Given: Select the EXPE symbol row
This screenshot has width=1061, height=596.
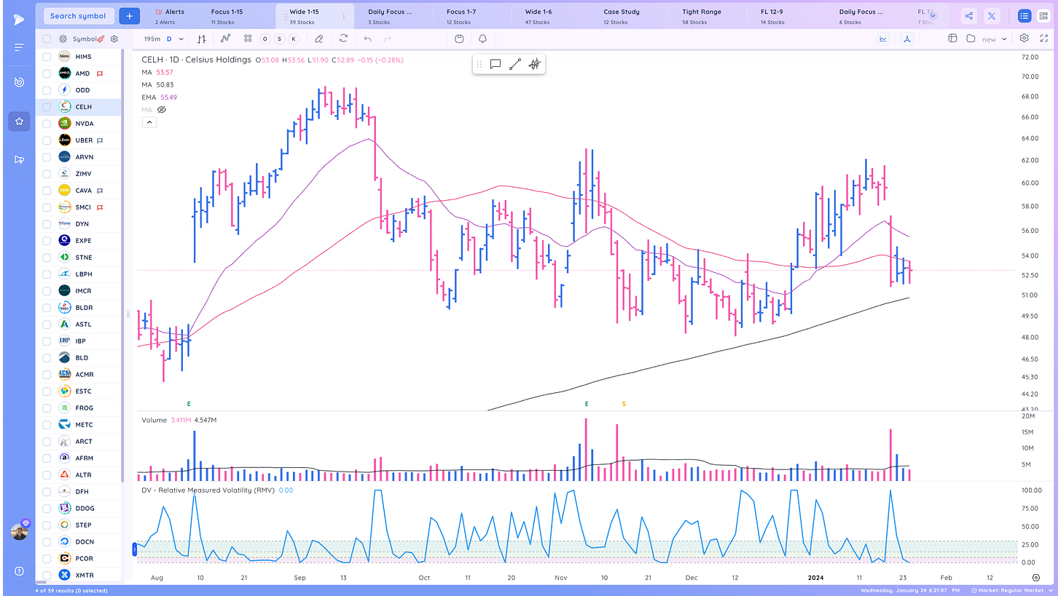Looking at the screenshot, I should pyautogui.click(x=79, y=241).
